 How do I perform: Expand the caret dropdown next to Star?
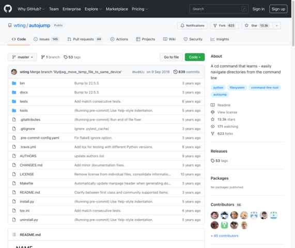pyautogui.click(x=276, y=26)
